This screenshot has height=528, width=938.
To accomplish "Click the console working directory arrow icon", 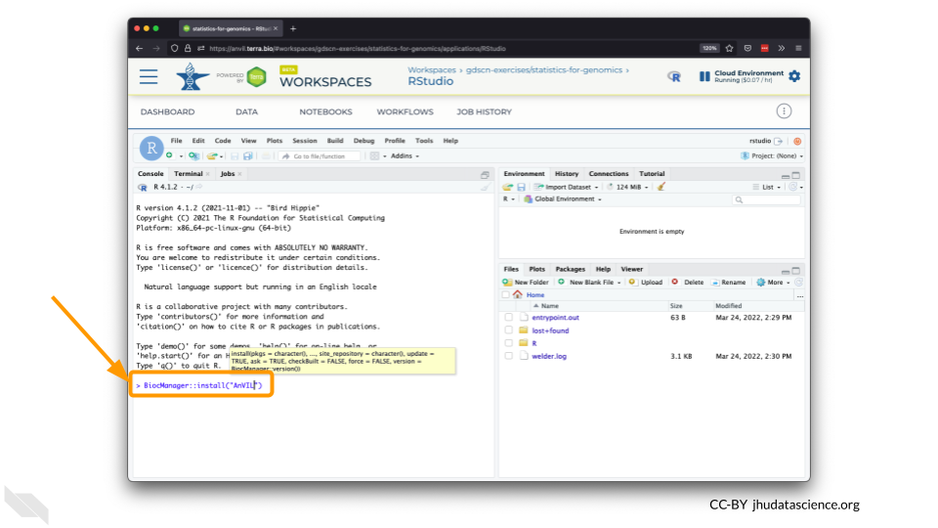I will click(x=199, y=187).
